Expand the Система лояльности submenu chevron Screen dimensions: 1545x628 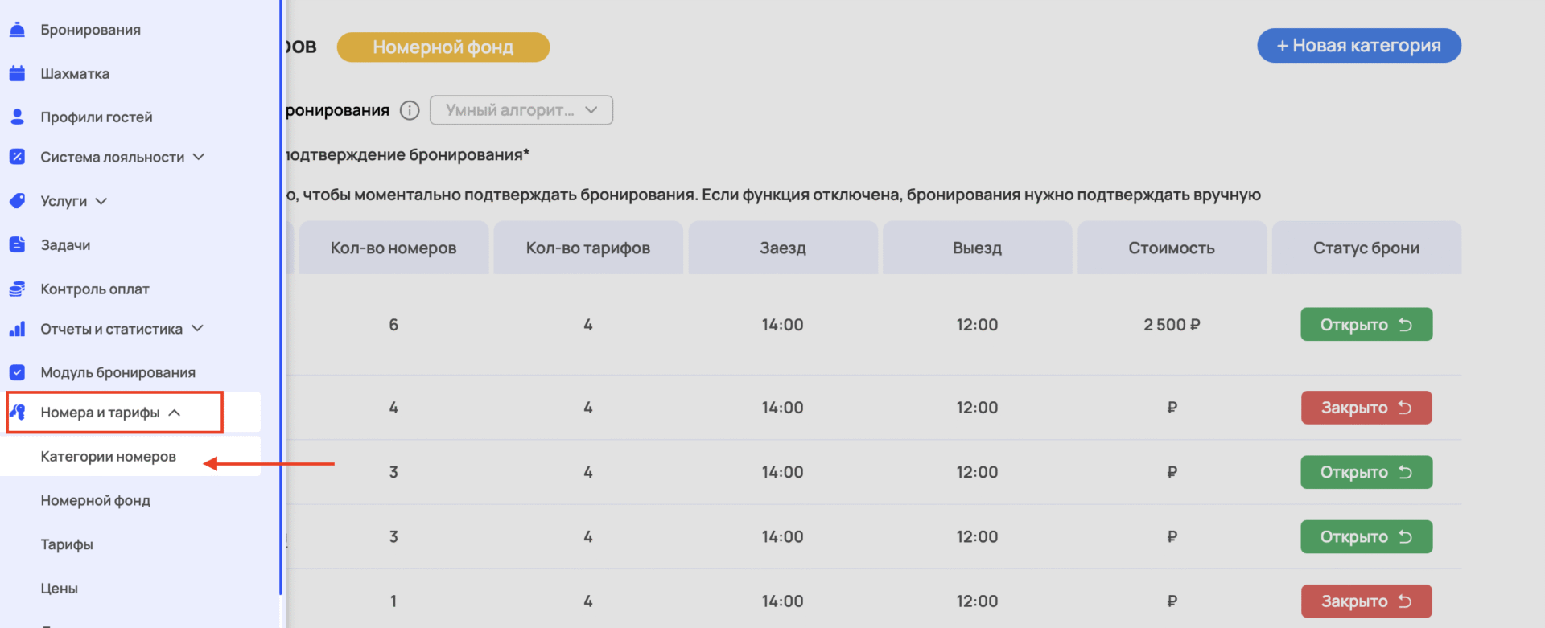tap(199, 157)
